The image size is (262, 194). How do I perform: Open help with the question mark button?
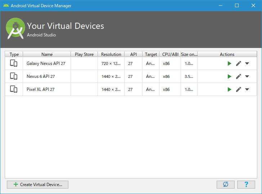point(246,185)
